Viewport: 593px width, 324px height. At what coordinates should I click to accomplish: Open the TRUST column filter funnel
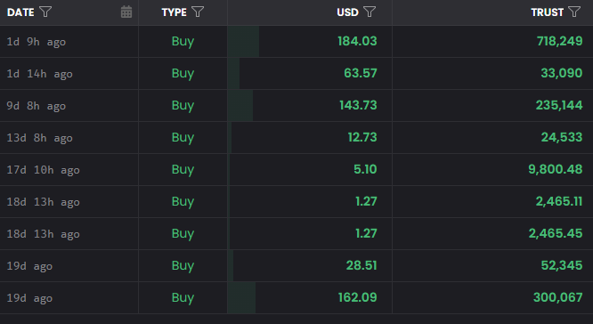(x=574, y=12)
